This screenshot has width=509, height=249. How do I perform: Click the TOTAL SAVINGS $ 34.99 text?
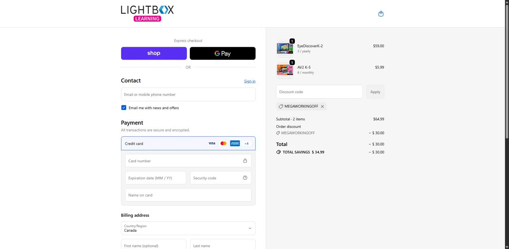[303, 152]
